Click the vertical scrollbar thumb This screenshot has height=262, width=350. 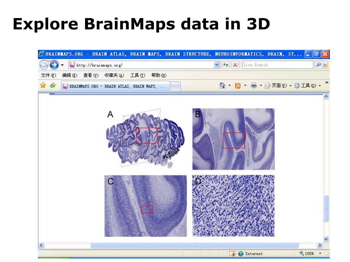(x=326, y=208)
